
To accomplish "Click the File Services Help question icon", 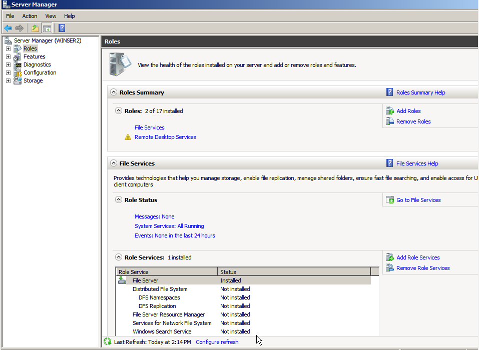I will (x=389, y=163).
